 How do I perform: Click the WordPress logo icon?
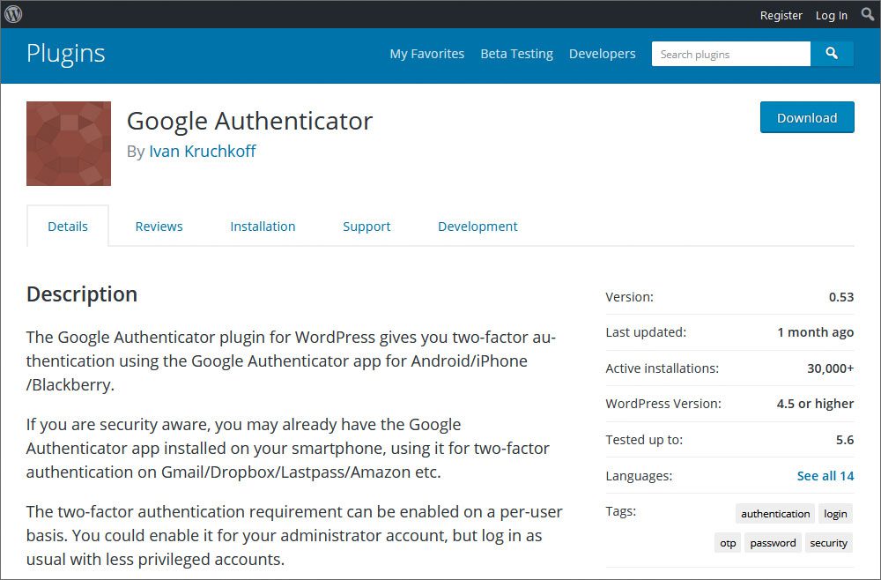pos(14,14)
